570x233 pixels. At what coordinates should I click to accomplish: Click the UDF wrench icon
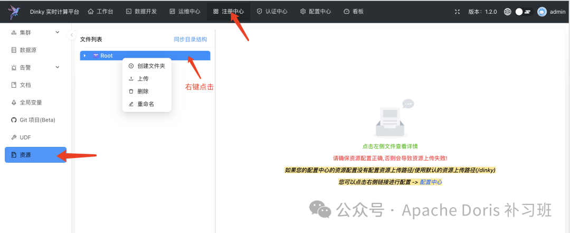coord(14,137)
